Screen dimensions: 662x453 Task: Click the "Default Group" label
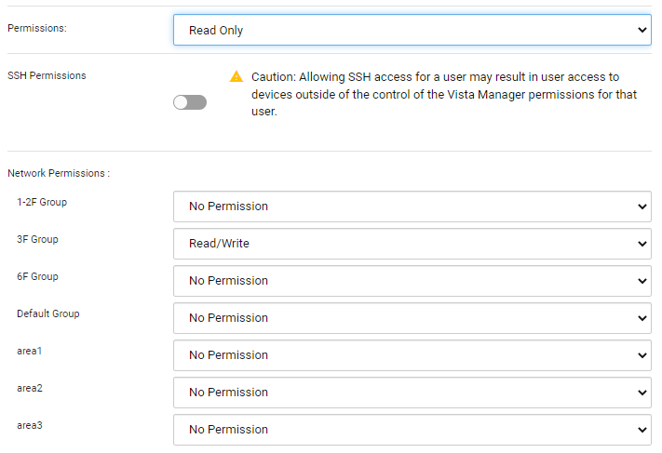[48, 313]
